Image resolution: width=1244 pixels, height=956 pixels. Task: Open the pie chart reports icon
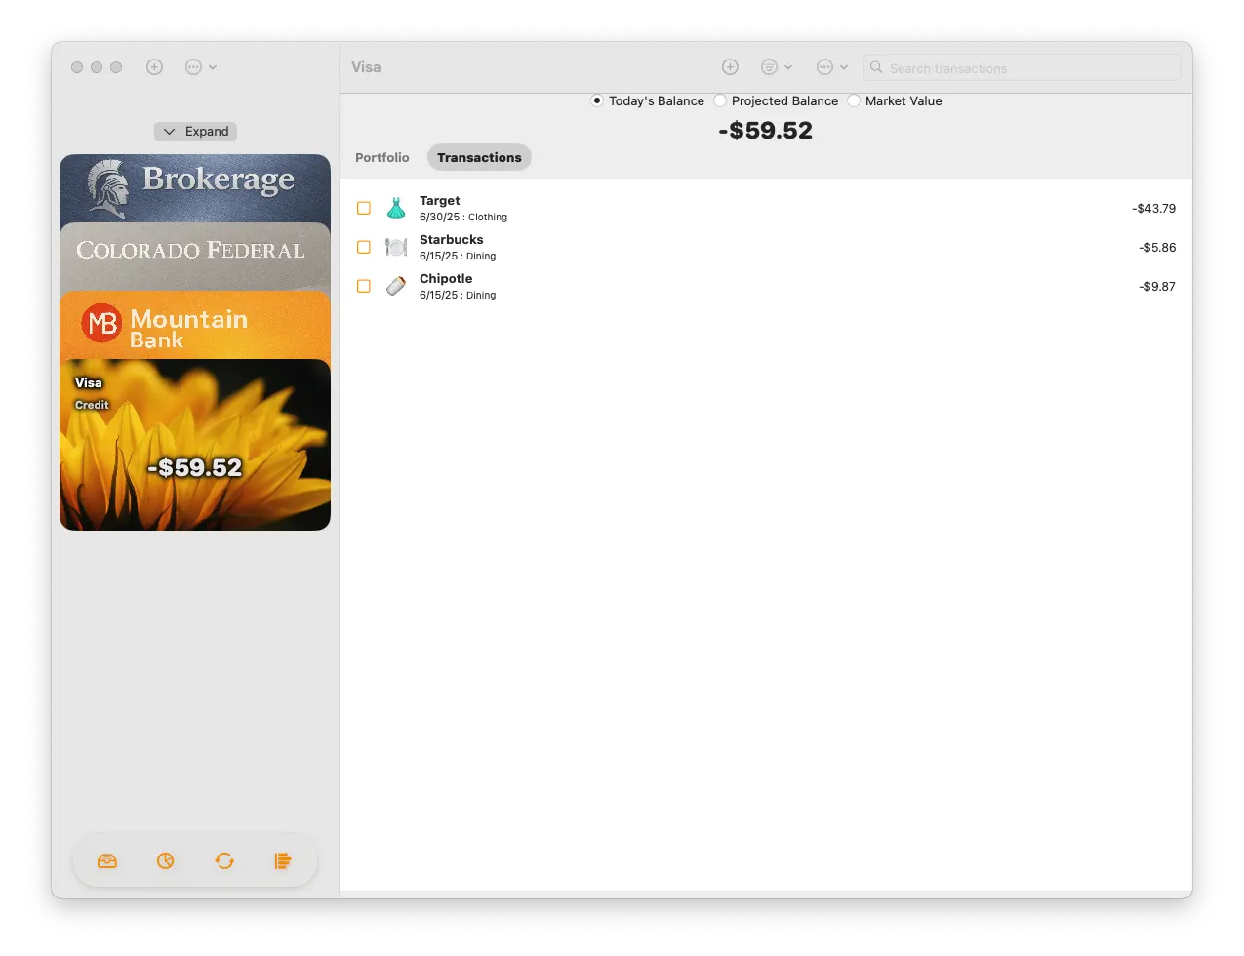(x=166, y=860)
